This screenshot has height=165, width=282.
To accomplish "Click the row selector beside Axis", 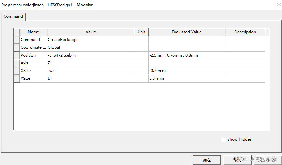I will click(x=17, y=63).
